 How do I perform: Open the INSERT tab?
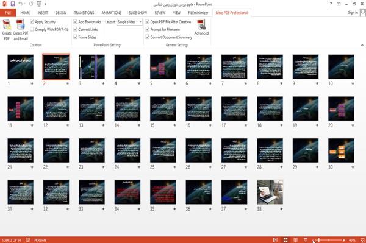[43, 13]
